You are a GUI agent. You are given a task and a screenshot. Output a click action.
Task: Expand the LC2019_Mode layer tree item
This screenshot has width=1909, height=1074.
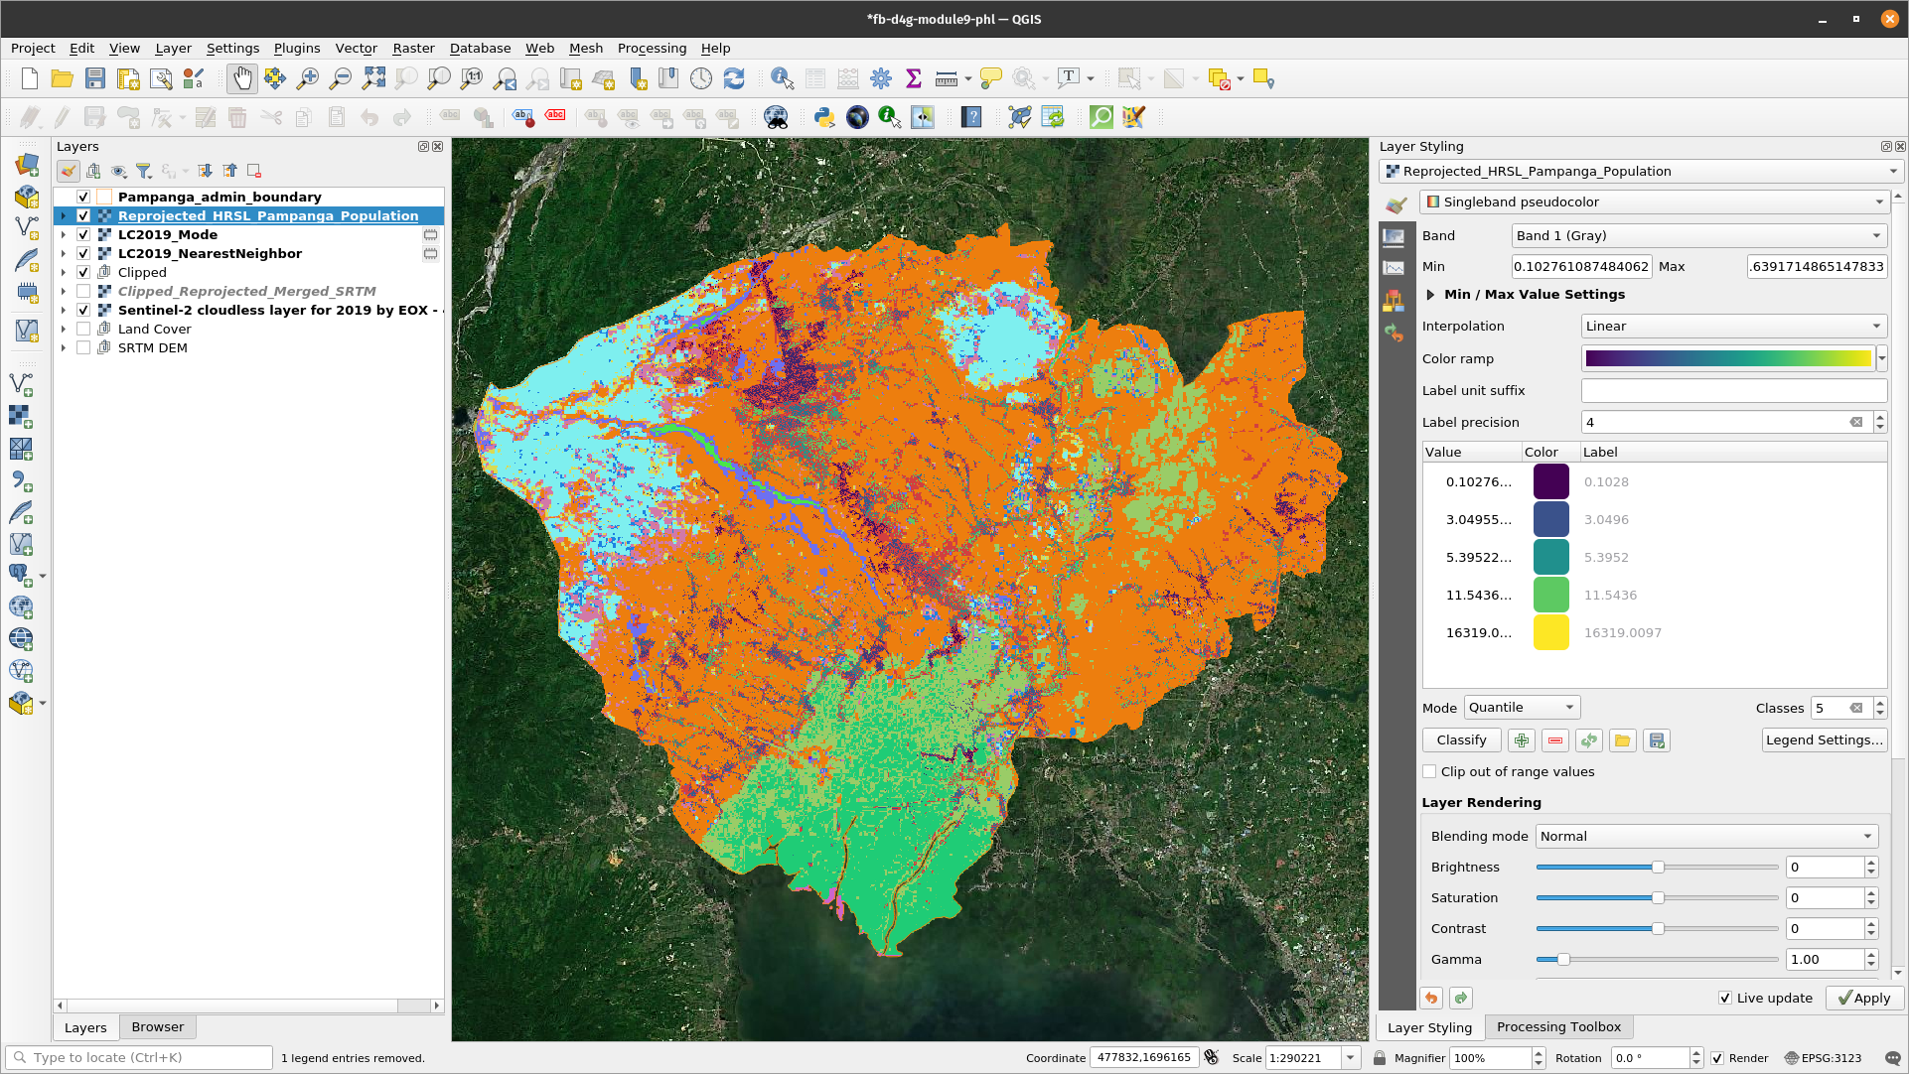pos(63,234)
